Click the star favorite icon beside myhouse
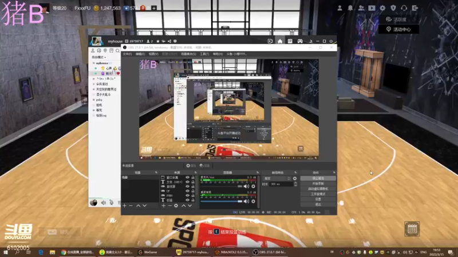 point(158,41)
